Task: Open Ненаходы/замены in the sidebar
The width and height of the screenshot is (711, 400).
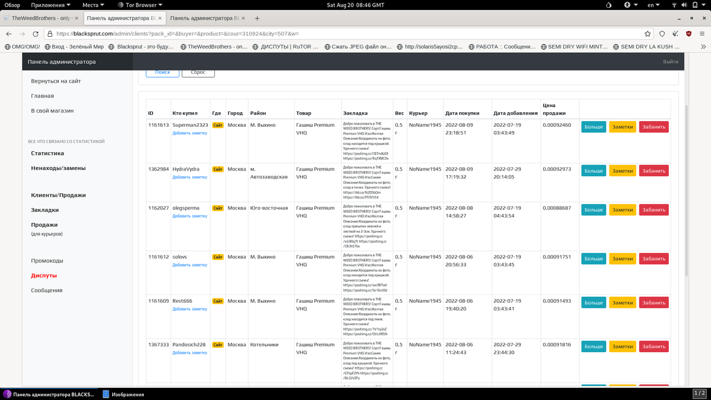Action: click(58, 168)
